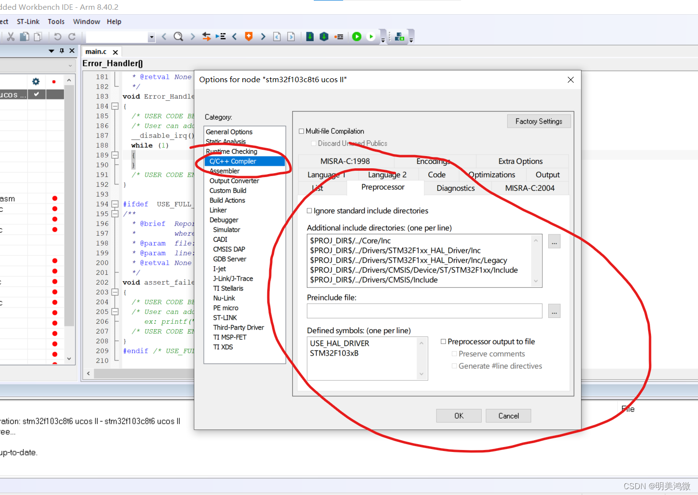Click the workspace panel gear column icon
The width and height of the screenshot is (698, 495).
pos(36,81)
